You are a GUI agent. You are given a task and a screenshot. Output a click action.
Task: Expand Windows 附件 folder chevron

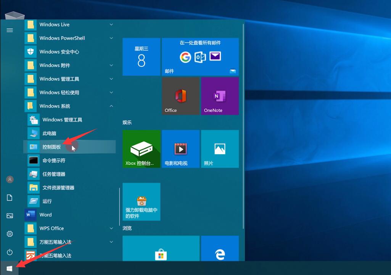pos(111,65)
